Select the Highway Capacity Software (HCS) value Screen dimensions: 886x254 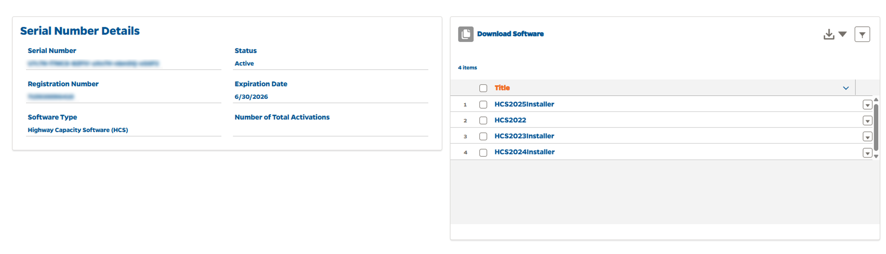[x=78, y=130]
